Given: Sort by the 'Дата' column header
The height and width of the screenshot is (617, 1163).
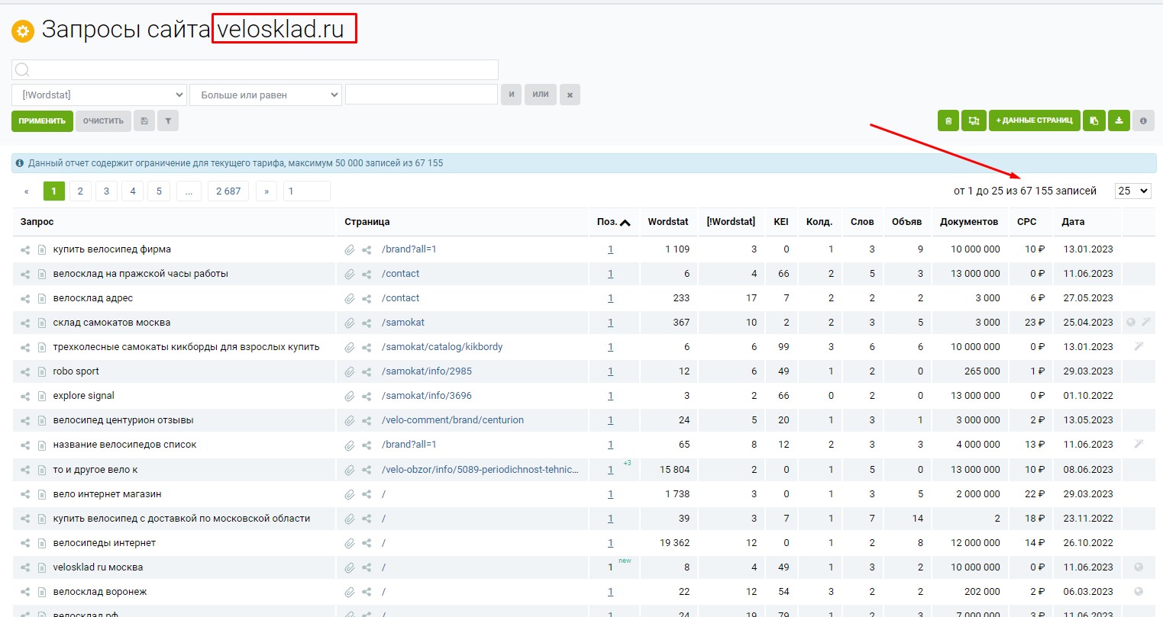Looking at the screenshot, I should tap(1073, 222).
